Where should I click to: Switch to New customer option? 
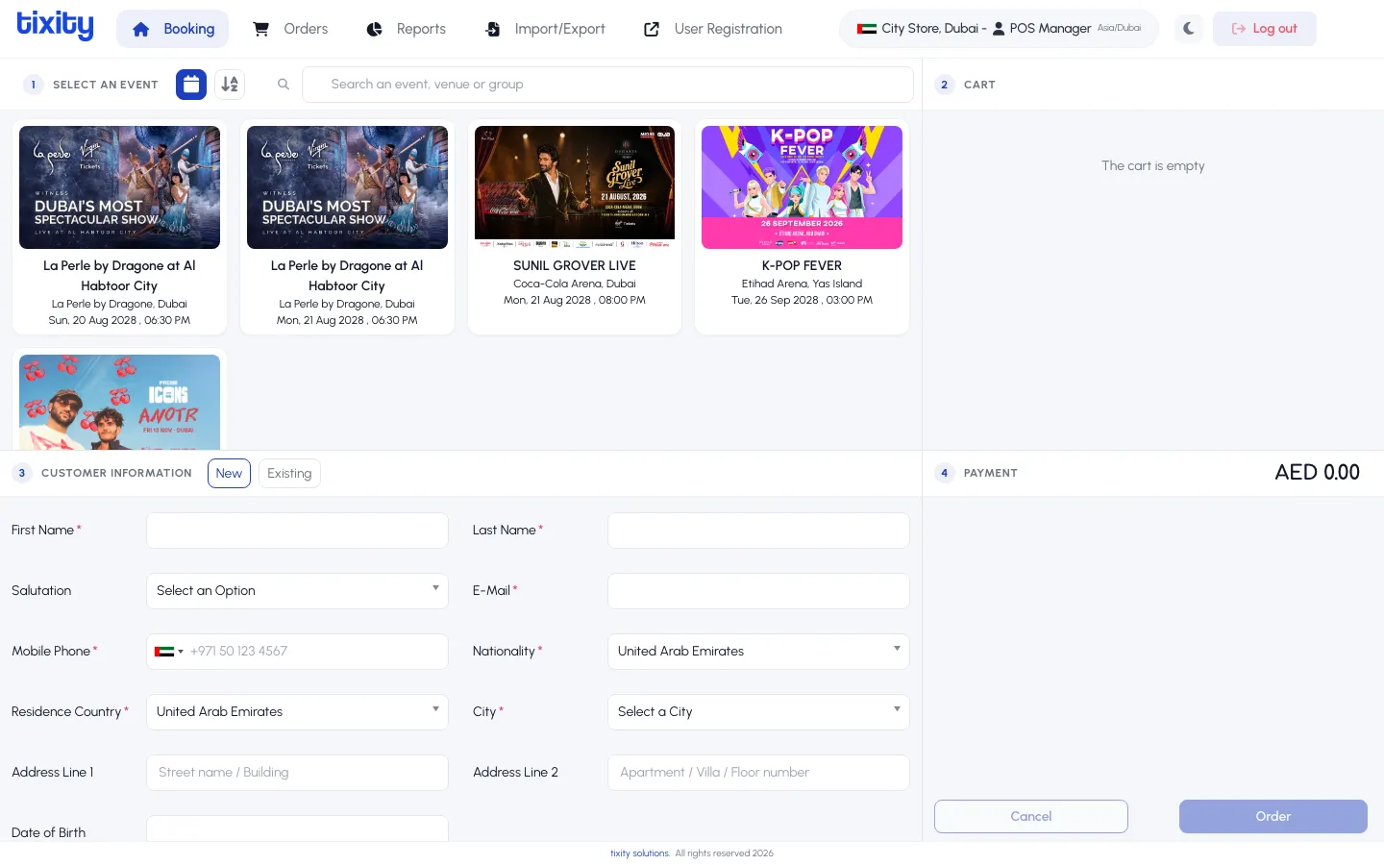(x=229, y=473)
